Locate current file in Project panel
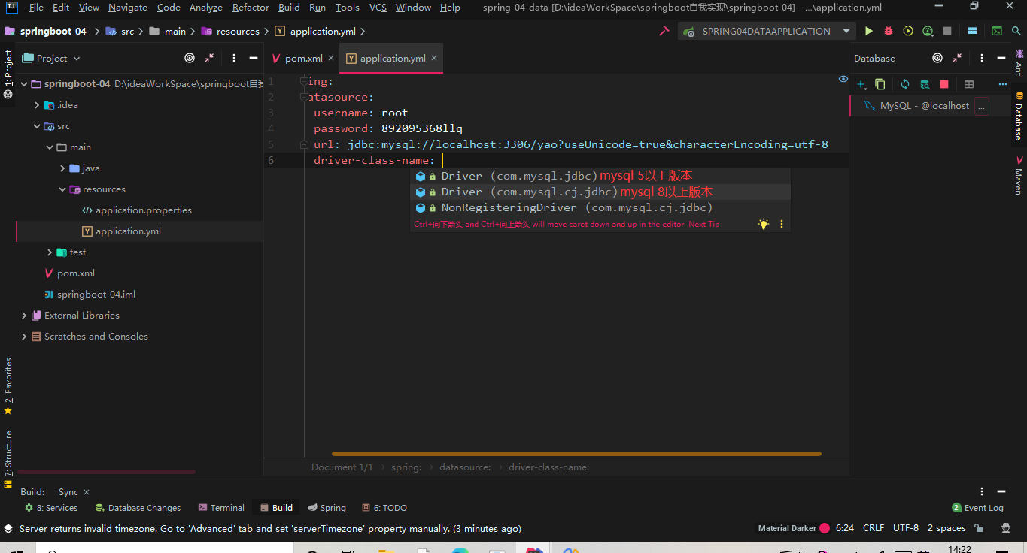 190,58
